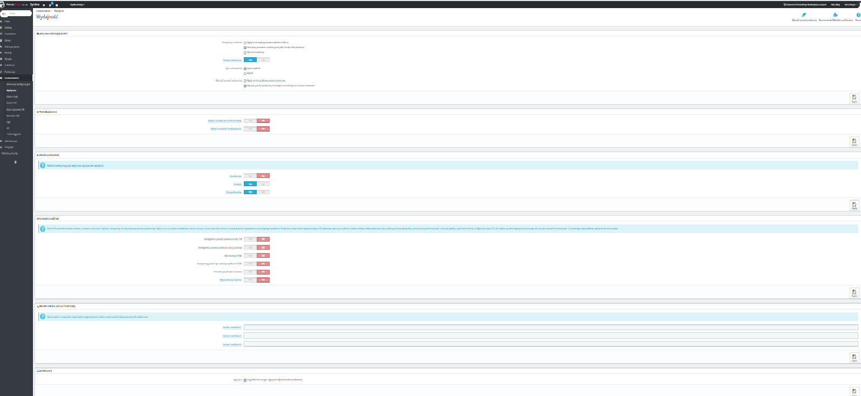Choose MySQL as caching type
Image resolution: width=861 pixels, height=396 pixels.
coord(245,73)
